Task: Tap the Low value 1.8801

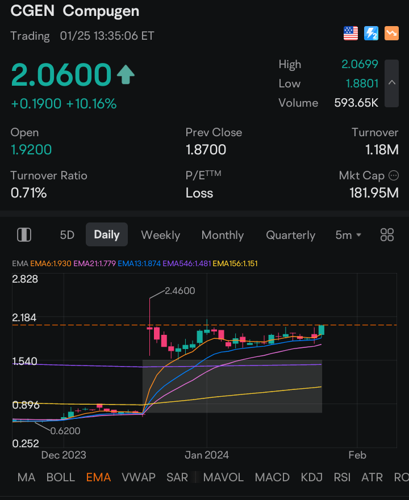Action: point(362,83)
